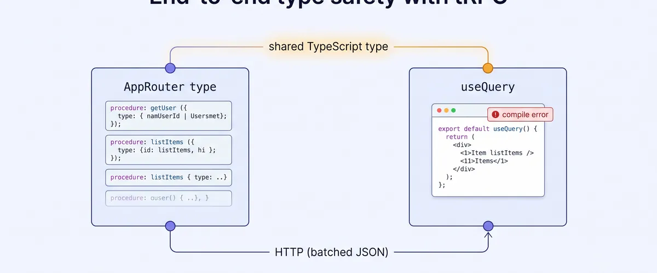657x273 pixels.
Task: Select the opening '<div>' code line
Action: 463,145
